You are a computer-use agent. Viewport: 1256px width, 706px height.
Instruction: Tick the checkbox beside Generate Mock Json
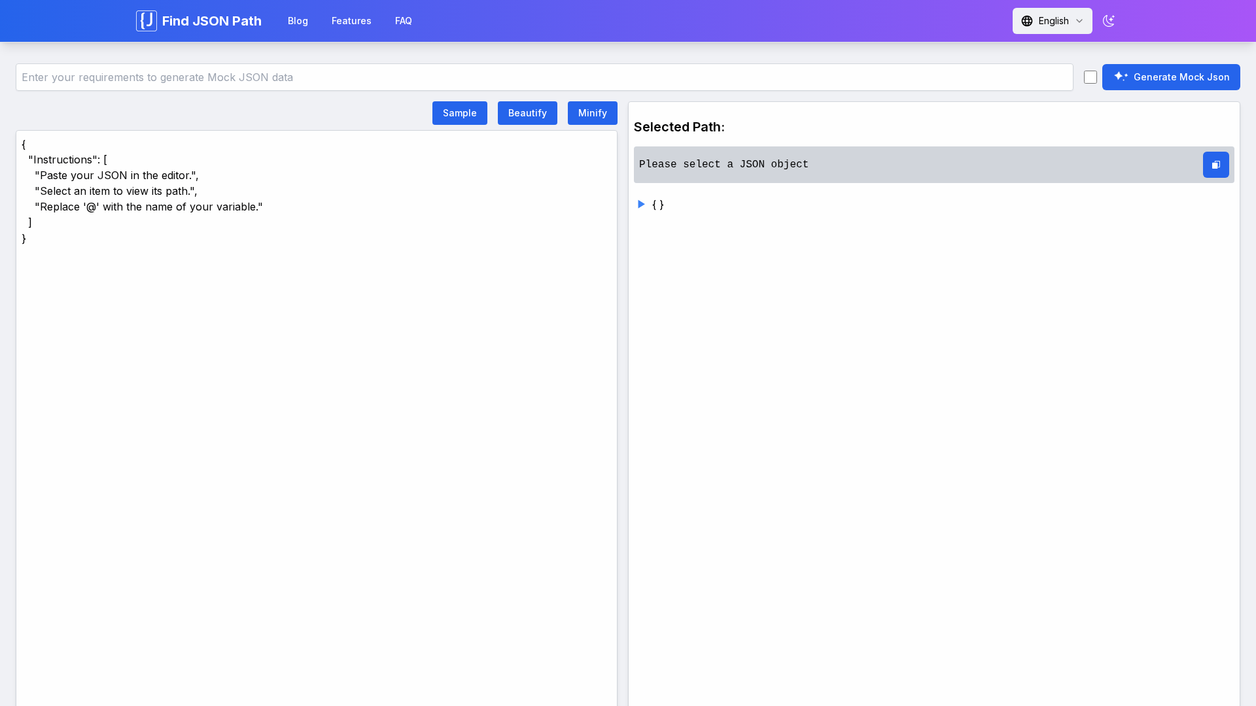1090,77
